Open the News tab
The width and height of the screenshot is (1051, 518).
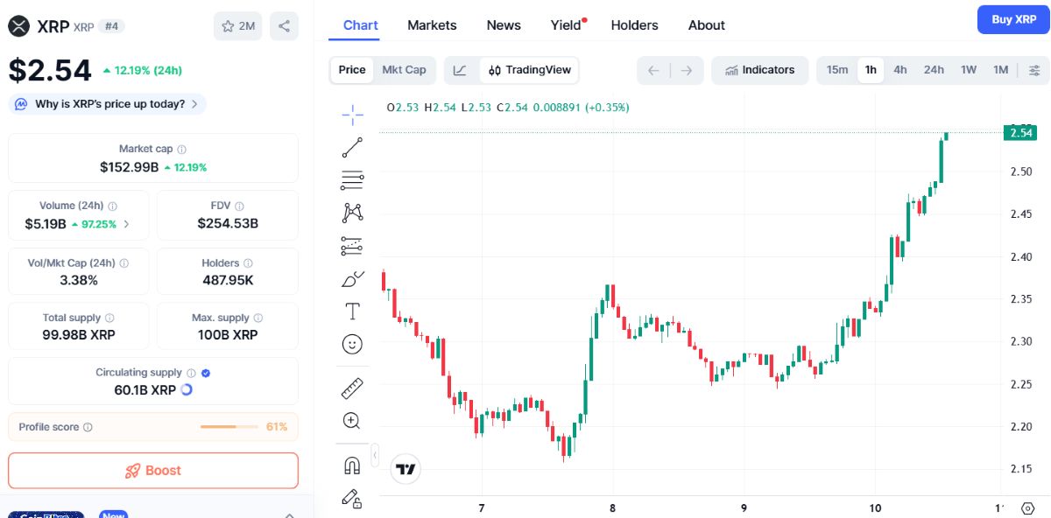coord(504,25)
